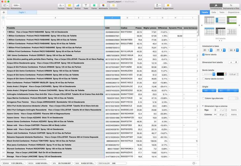
Task: Toggle the Formattazione inspector button
Action: (x=216, y=5)
